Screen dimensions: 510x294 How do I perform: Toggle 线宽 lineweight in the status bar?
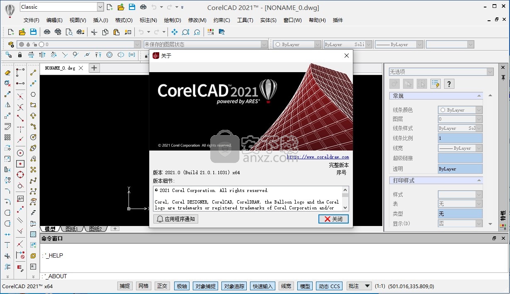286,286
